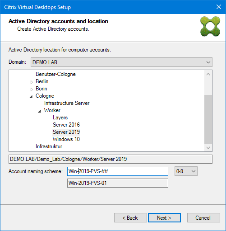The width and height of the screenshot is (226, 231).
Task: Collapse the Cologne tree node arrow
Action: [31, 97]
